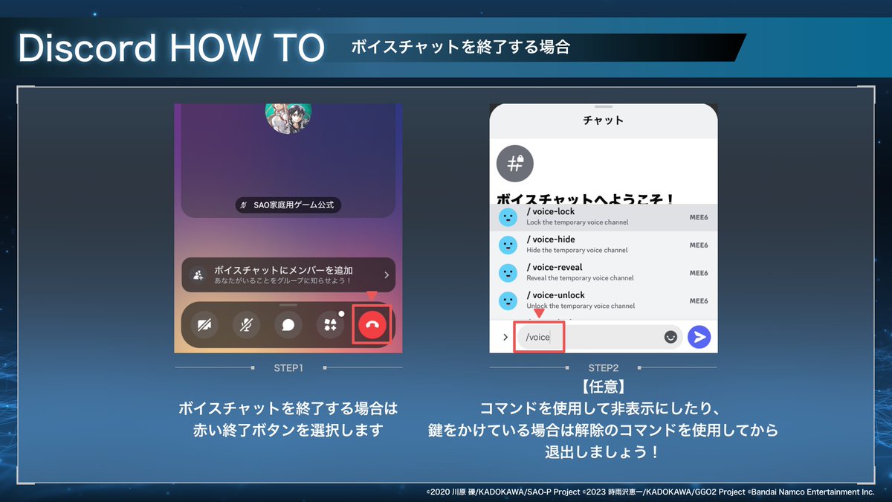892x502 pixels.
Task: Click MEE6 label on voice-reveal row
Action: click(x=699, y=273)
